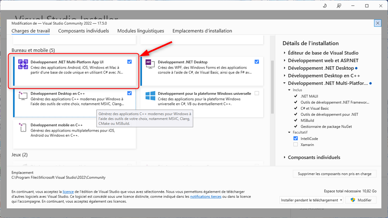The image size is (388, 218).
Task: Expand Composants individuels in details panel
Action: coord(285,157)
